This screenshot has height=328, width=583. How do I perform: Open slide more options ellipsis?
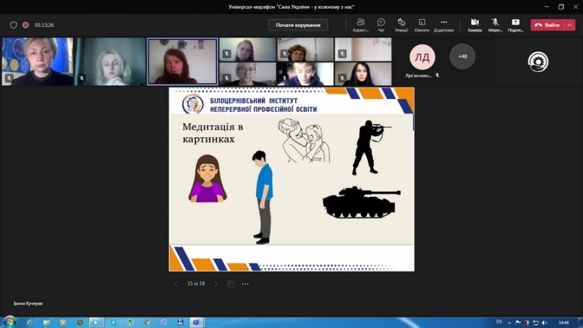(x=245, y=284)
